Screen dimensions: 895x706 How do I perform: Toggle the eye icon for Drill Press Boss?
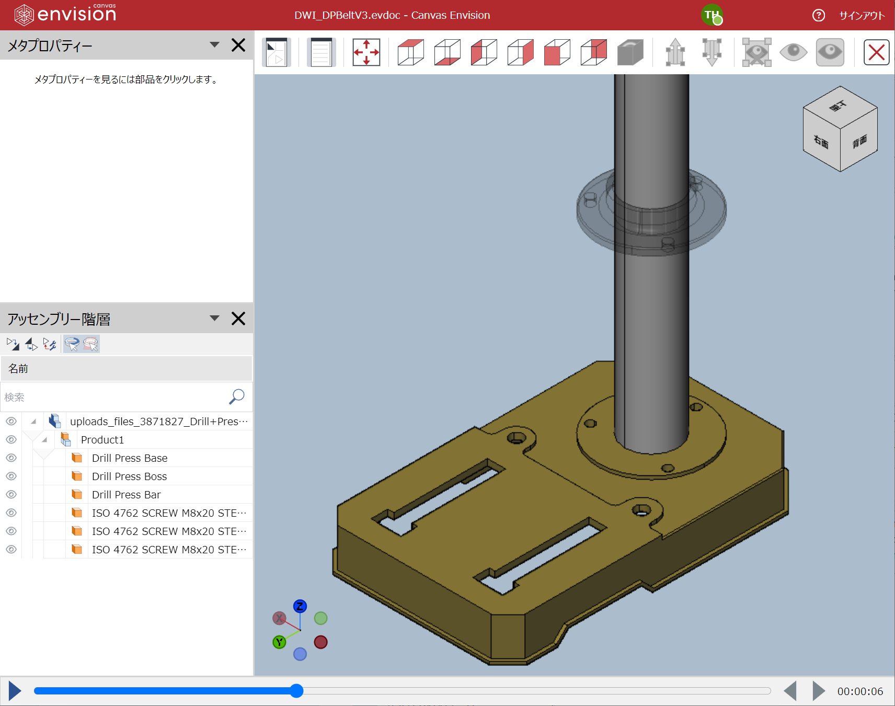pyautogui.click(x=12, y=476)
